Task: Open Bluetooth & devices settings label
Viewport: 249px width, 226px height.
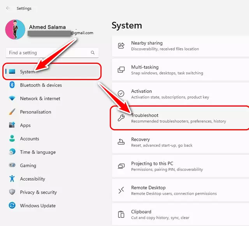Action: tap(41, 85)
